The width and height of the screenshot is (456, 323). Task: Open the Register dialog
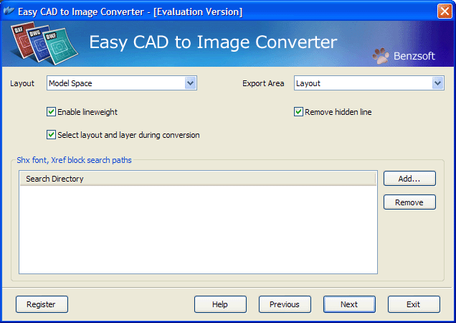42,304
